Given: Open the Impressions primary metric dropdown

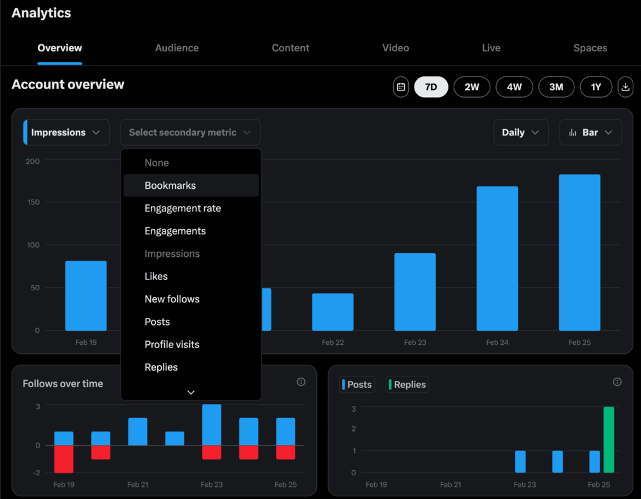Looking at the screenshot, I should (66, 132).
